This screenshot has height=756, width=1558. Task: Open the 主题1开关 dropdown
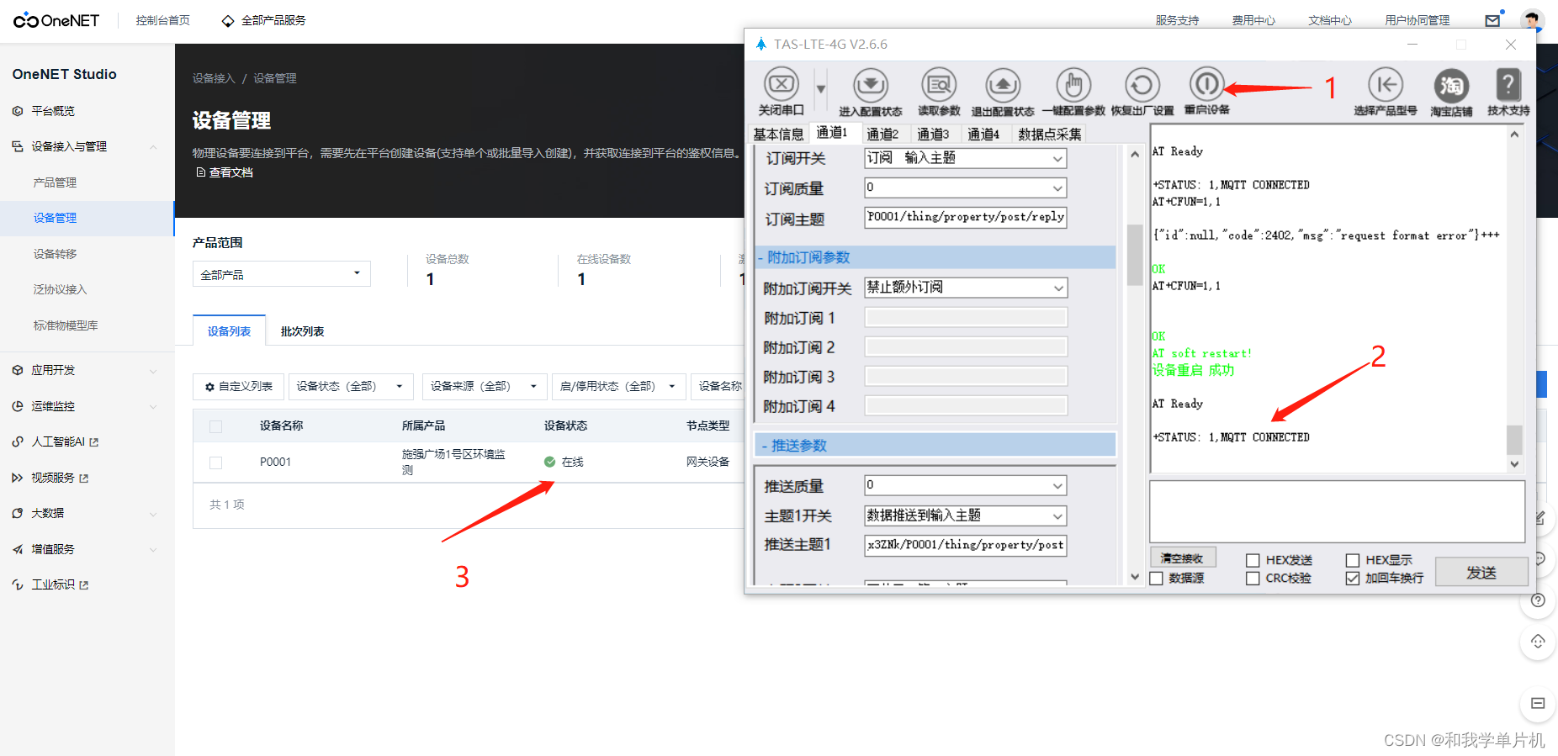click(x=966, y=515)
